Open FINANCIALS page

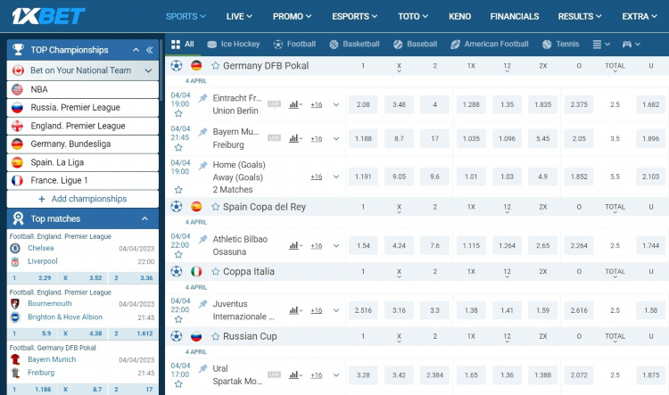(514, 16)
